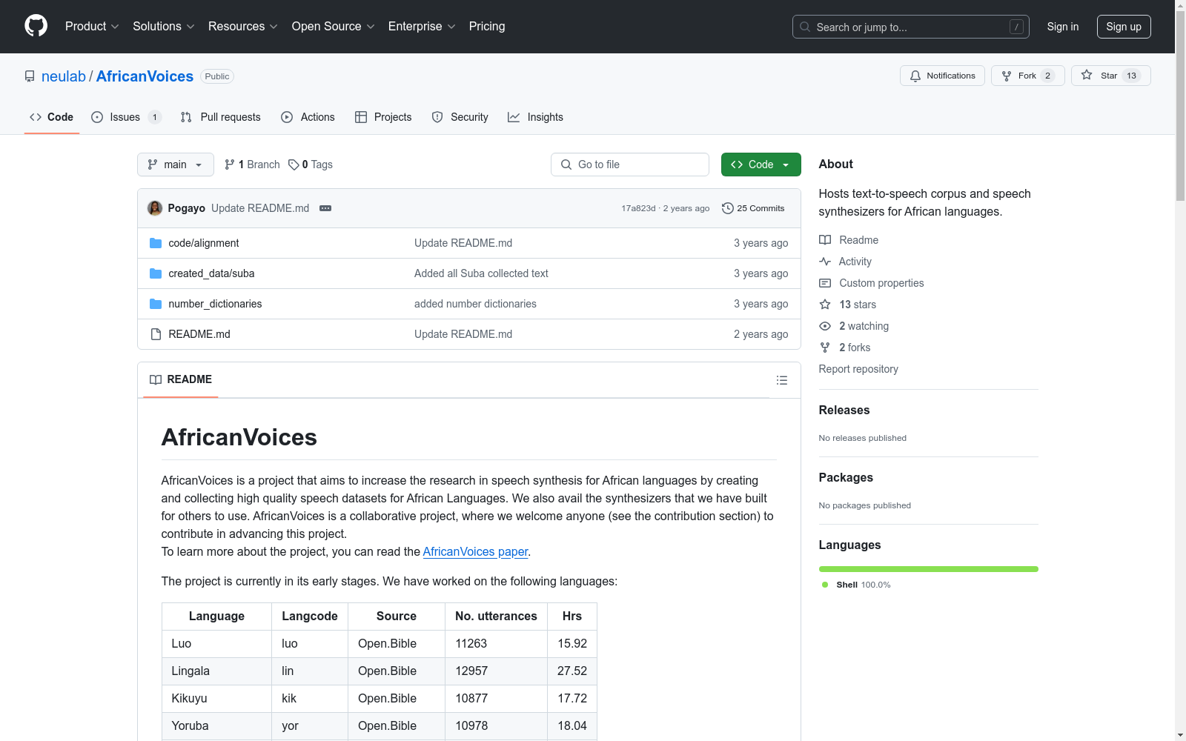Click the README.md file icon

point(156,334)
